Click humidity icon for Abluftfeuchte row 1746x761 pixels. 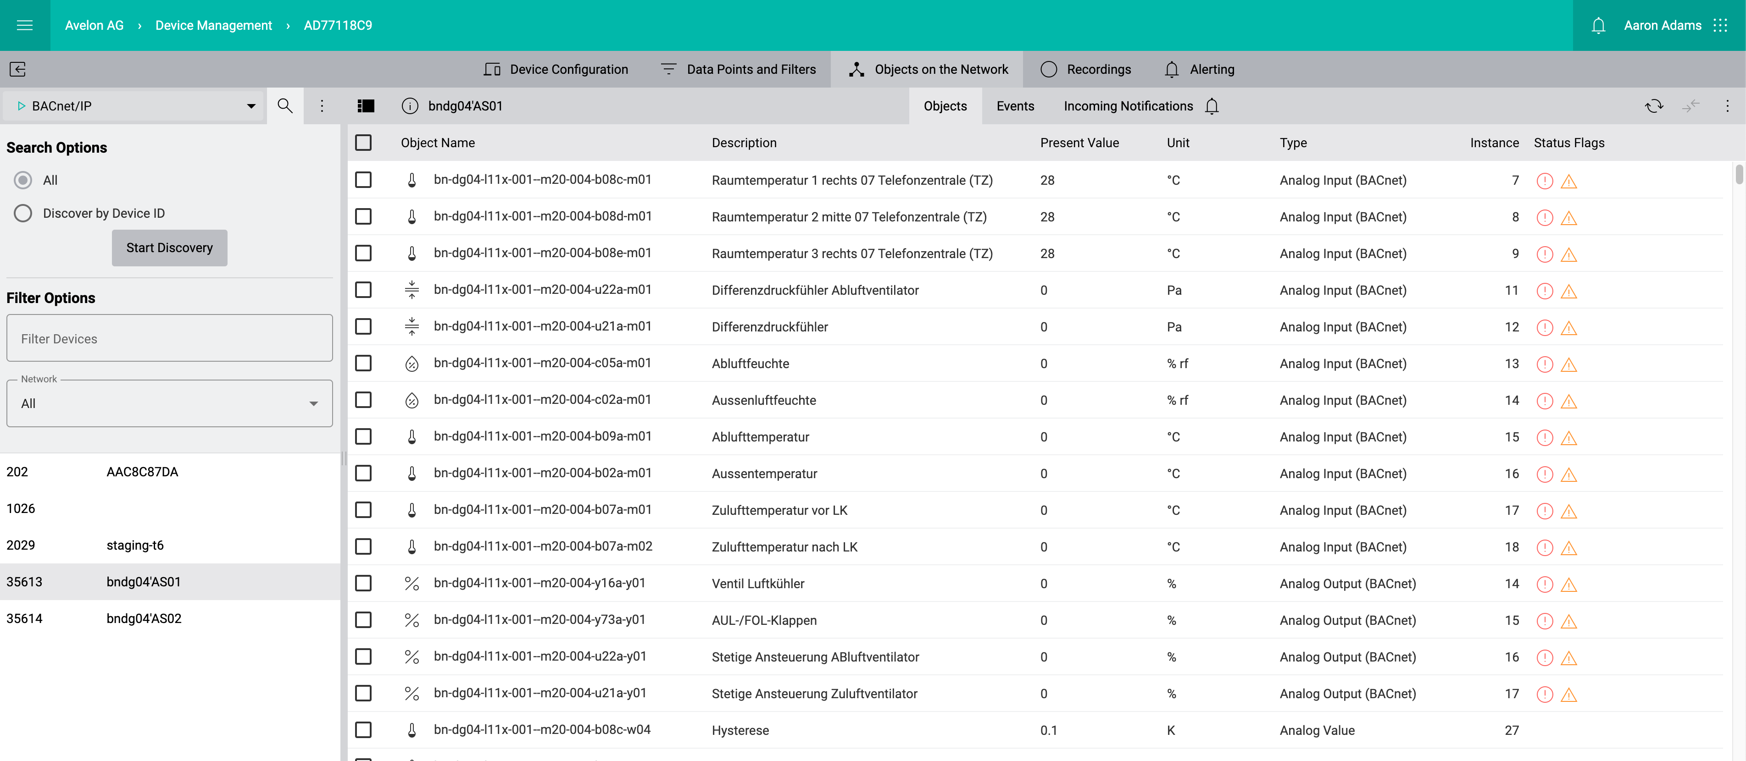411,364
